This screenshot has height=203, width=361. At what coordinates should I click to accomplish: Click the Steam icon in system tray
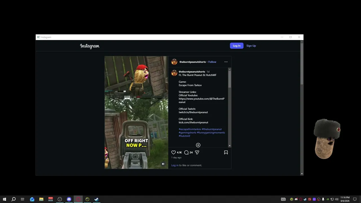pyautogui.click(x=305, y=199)
